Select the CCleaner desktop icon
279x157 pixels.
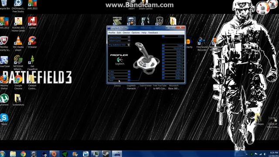point(32,42)
